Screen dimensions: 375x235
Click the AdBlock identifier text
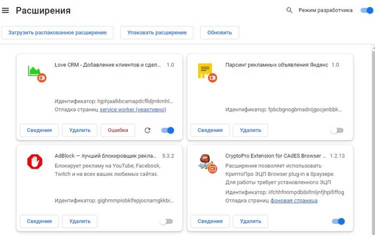114,200
